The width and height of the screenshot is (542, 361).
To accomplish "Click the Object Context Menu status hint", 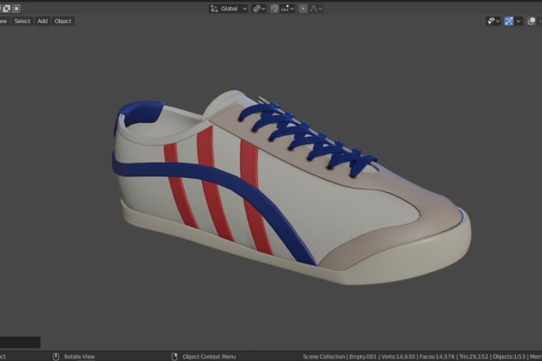I will click(209, 357).
